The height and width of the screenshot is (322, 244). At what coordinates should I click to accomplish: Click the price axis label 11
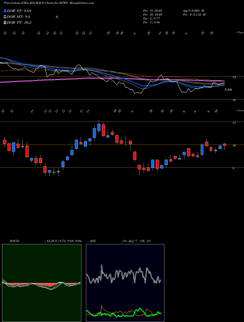pos(234,123)
